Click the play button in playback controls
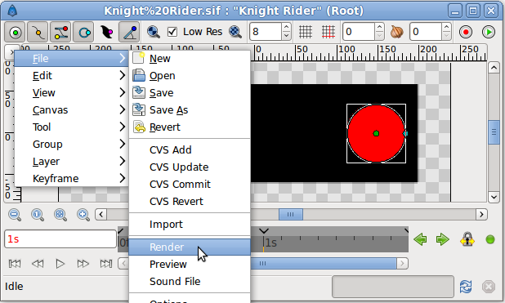The width and height of the screenshot is (505, 303). (x=60, y=264)
